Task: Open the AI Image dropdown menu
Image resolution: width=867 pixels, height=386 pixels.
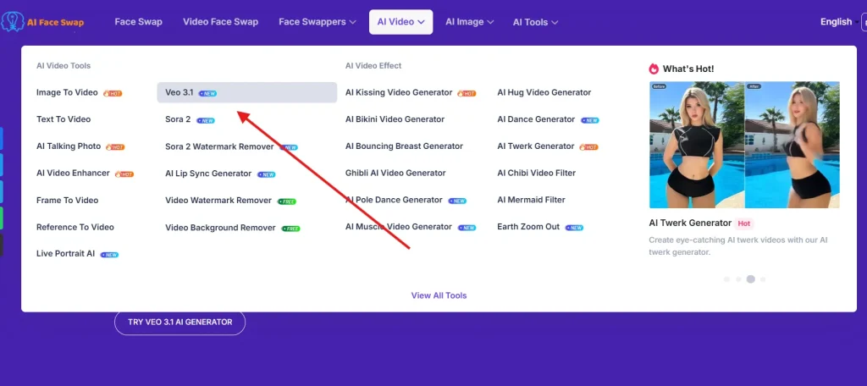Action: tap(470, 22)
